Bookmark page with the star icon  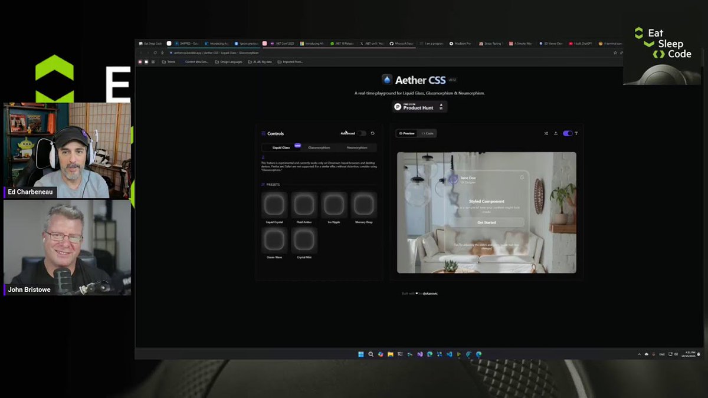click(x=615, y=52)
